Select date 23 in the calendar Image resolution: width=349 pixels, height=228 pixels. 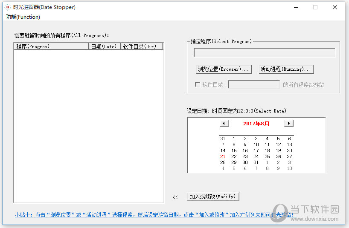245,156
